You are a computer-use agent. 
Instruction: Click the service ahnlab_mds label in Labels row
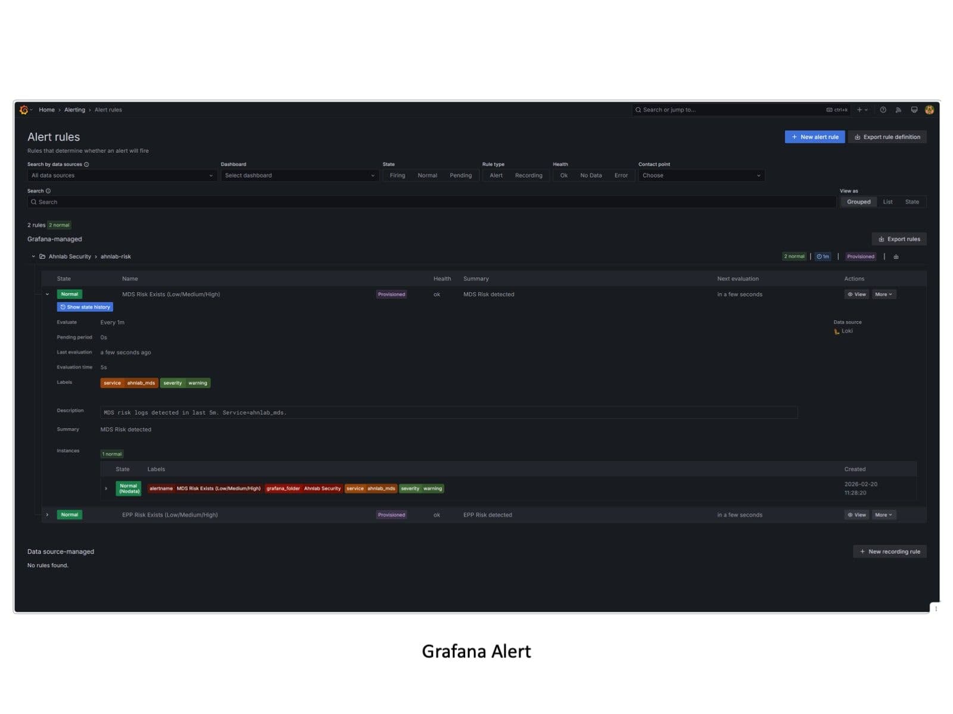pyautogui.click(x=129, y=383)
